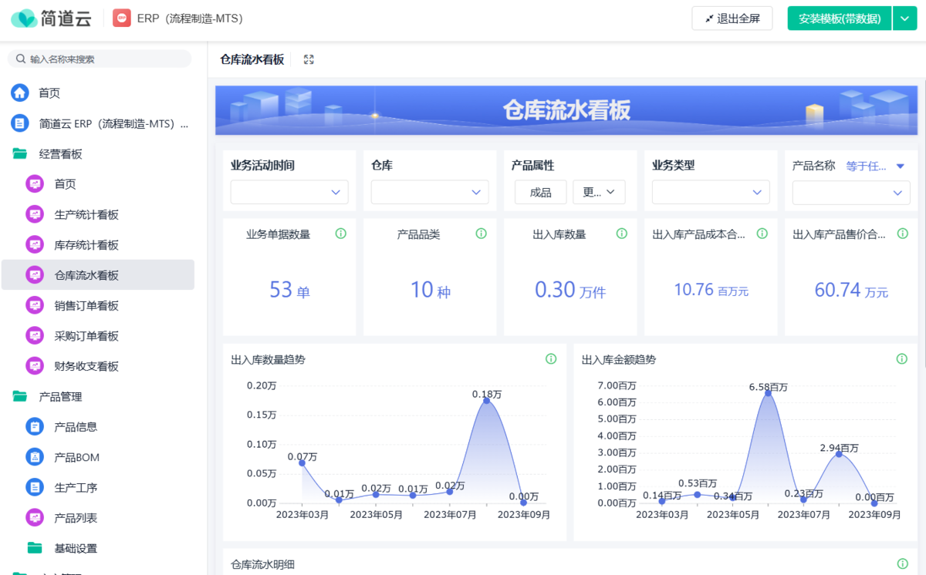Image resolution: width=926 pixels, height=575 pixels.
Task: Click the 产品管理 folder icon
Action: click(x=19, y=396)
